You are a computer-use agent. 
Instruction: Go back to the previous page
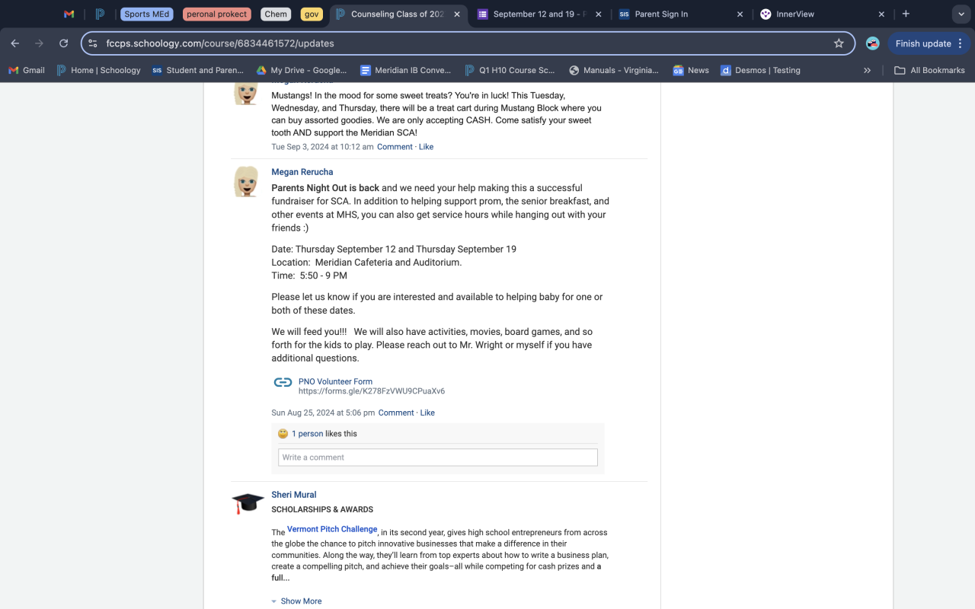click(x=15, y=43)
